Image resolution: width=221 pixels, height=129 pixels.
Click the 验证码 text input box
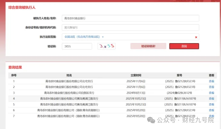[x=77, y=46]
